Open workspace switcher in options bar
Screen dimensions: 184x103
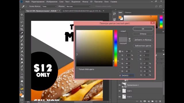point(160,6)
